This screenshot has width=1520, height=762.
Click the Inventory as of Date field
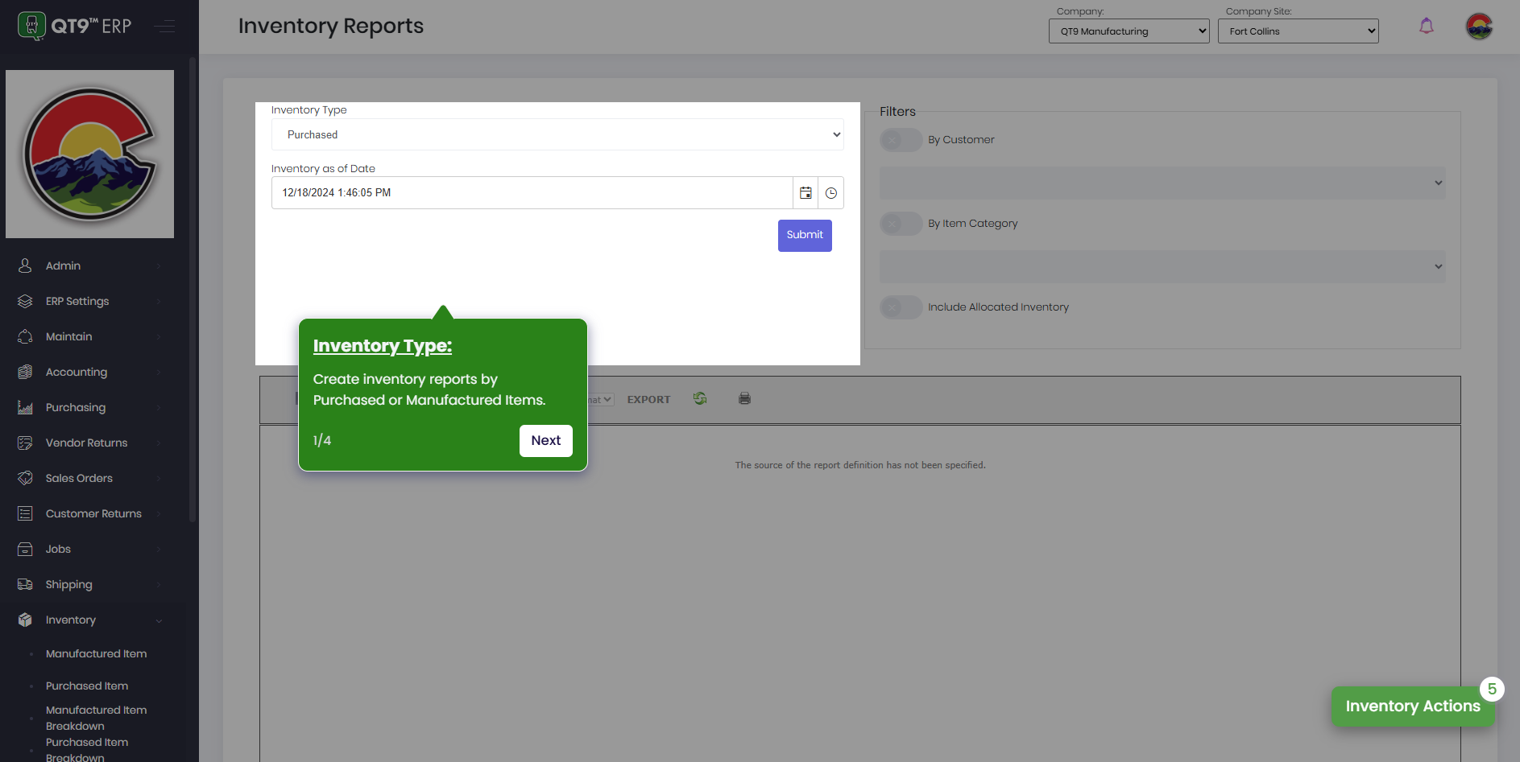pos(532,193)
